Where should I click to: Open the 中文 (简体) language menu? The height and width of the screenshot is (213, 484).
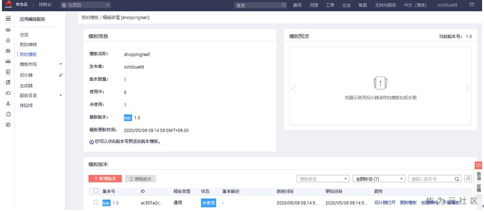click(415, 5)
